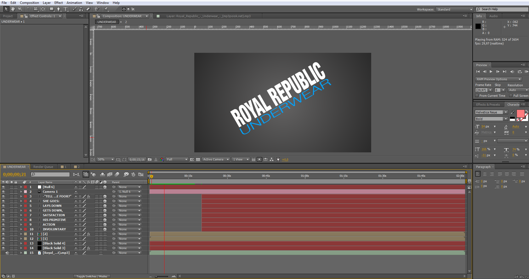Open RAM Preview Options selector
This screenshot has height=279, width=529.
click(498, 79)
